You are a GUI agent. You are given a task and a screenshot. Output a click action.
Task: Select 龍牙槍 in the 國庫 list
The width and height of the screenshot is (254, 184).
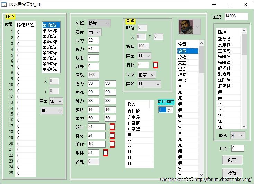[225, 39]
